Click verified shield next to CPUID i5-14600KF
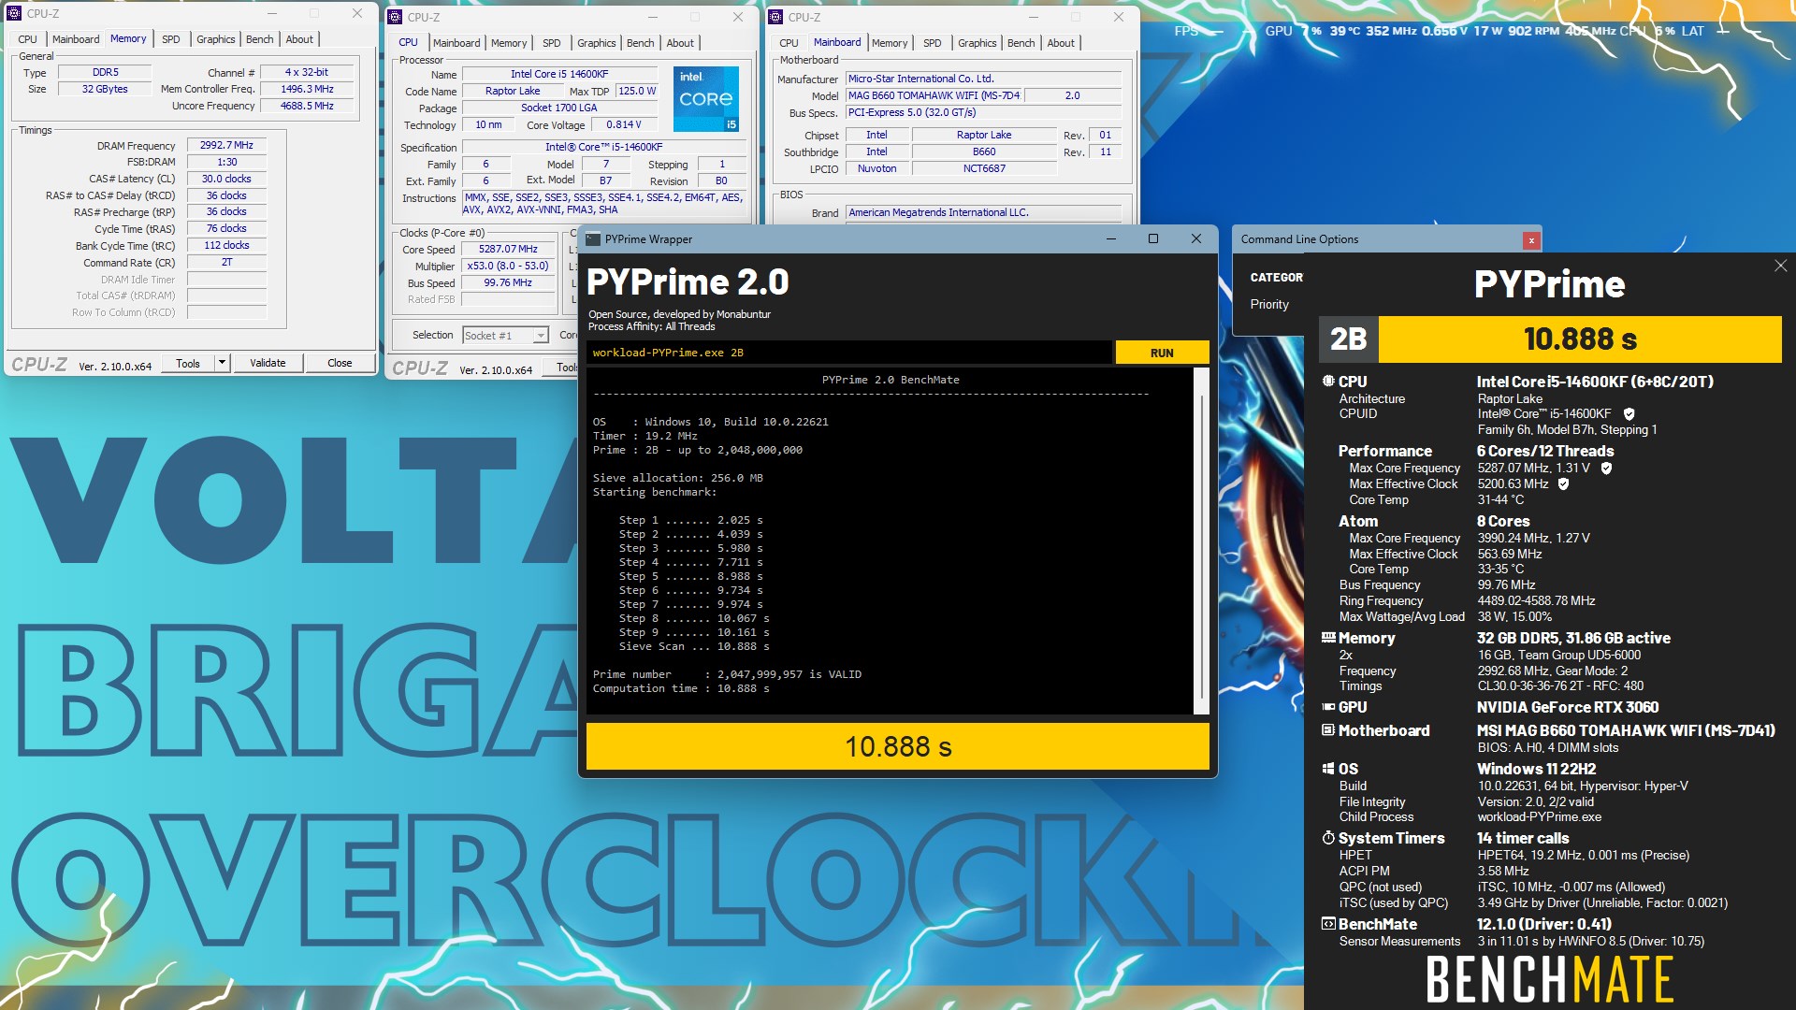1796x1010 pixels. (1629, 414)
